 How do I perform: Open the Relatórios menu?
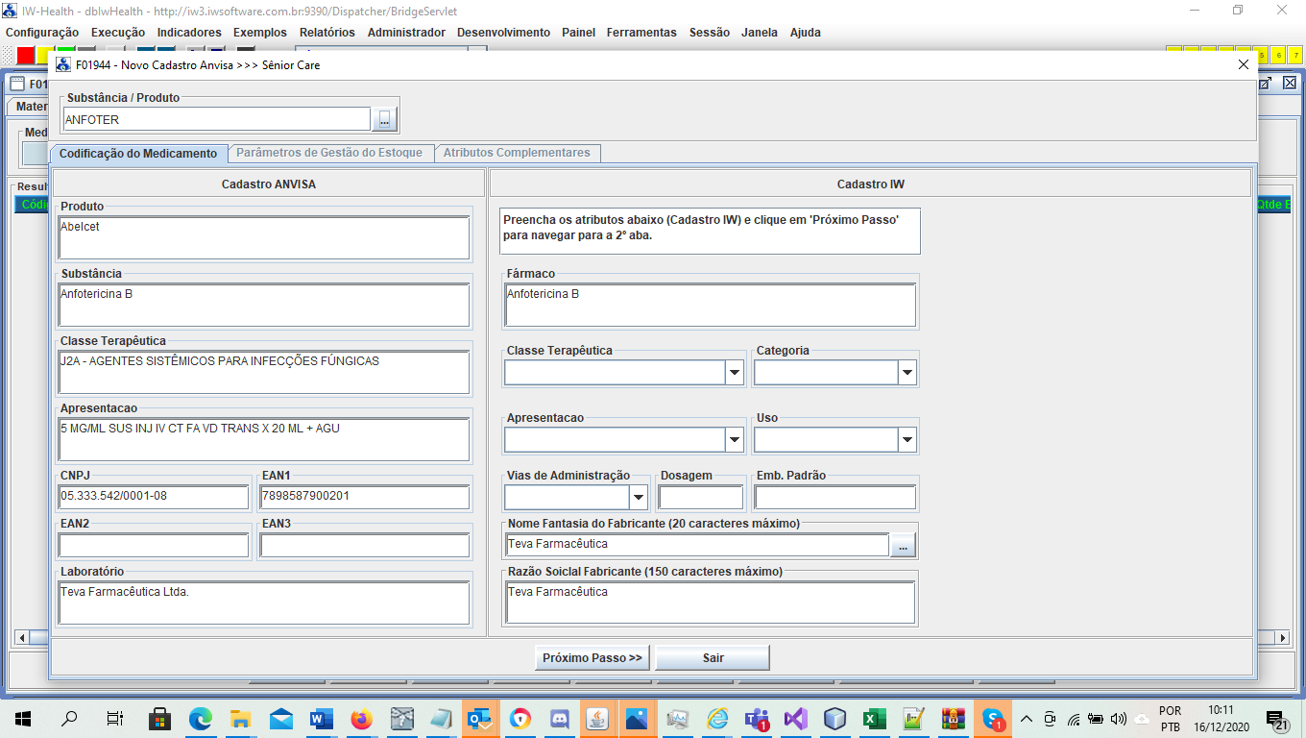[x=326, y=33]
